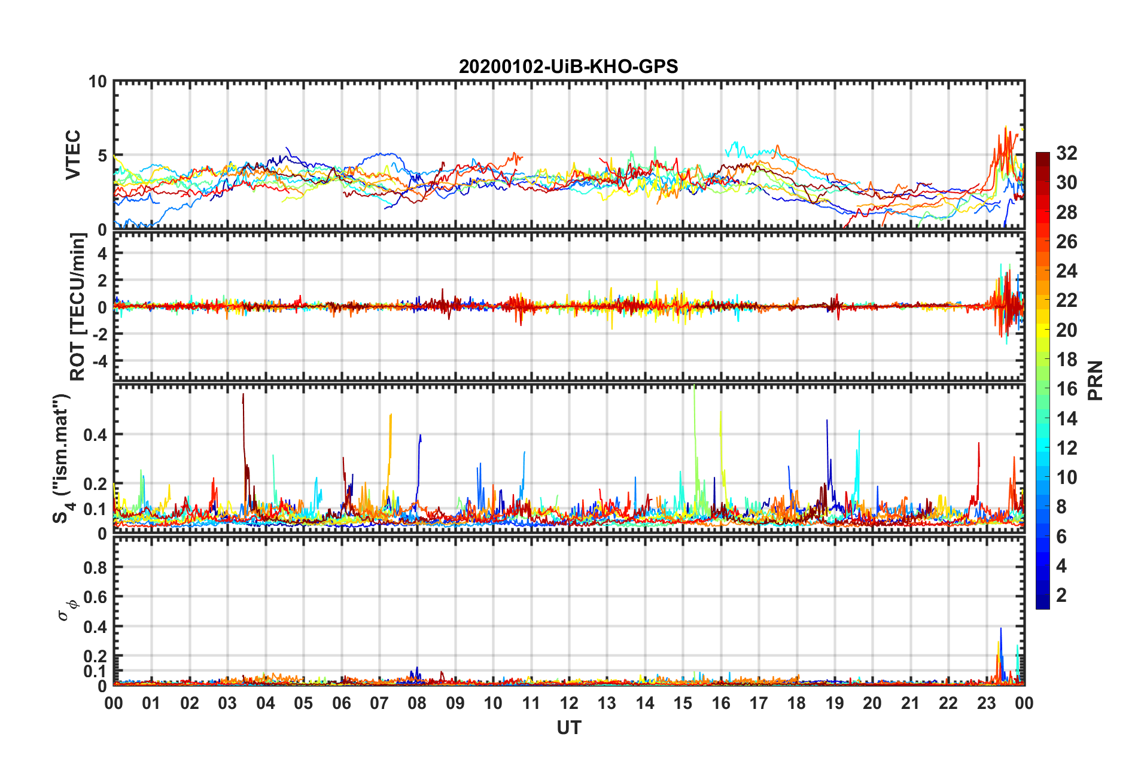This screenshot has height=761, width=1138.
Task: Click the S4 ("ism.mat") axis label
Action: pos(63,458)
